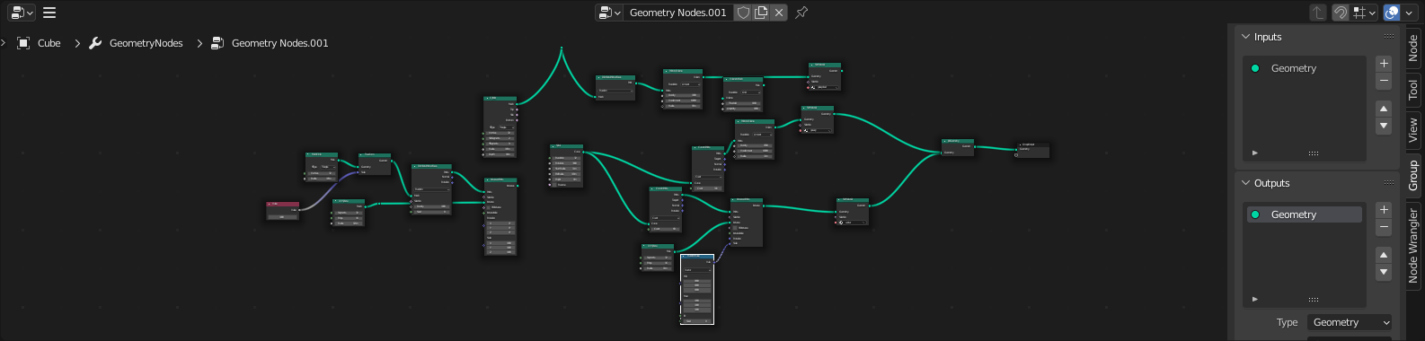Screen dimensions: 1425x341
Task: Switch to the Group sidebar tab
Action: pyautogui.click(x=1413, y=175)
